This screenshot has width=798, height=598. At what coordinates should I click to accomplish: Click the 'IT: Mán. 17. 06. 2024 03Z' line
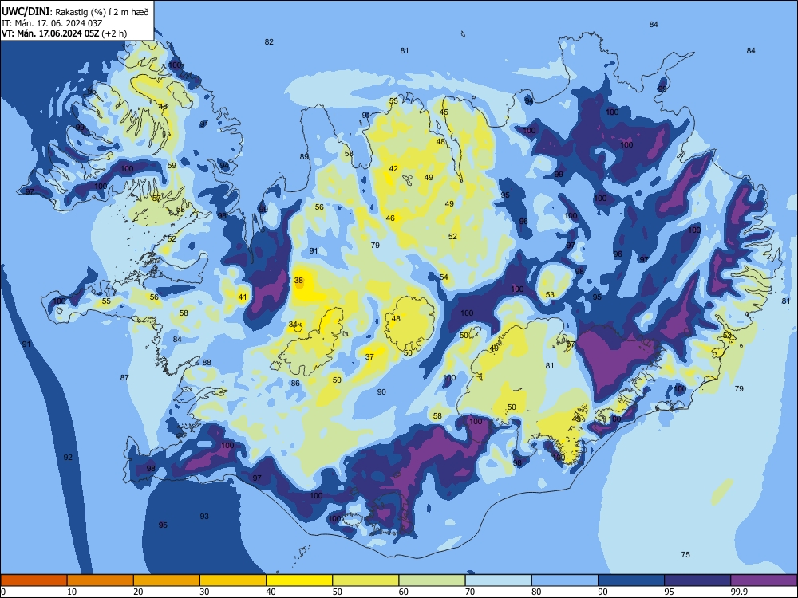(53, 23)
